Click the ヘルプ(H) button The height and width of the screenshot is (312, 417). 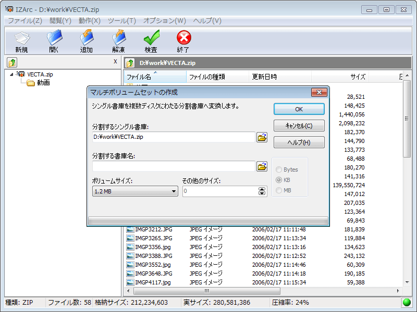coord(299,142)
